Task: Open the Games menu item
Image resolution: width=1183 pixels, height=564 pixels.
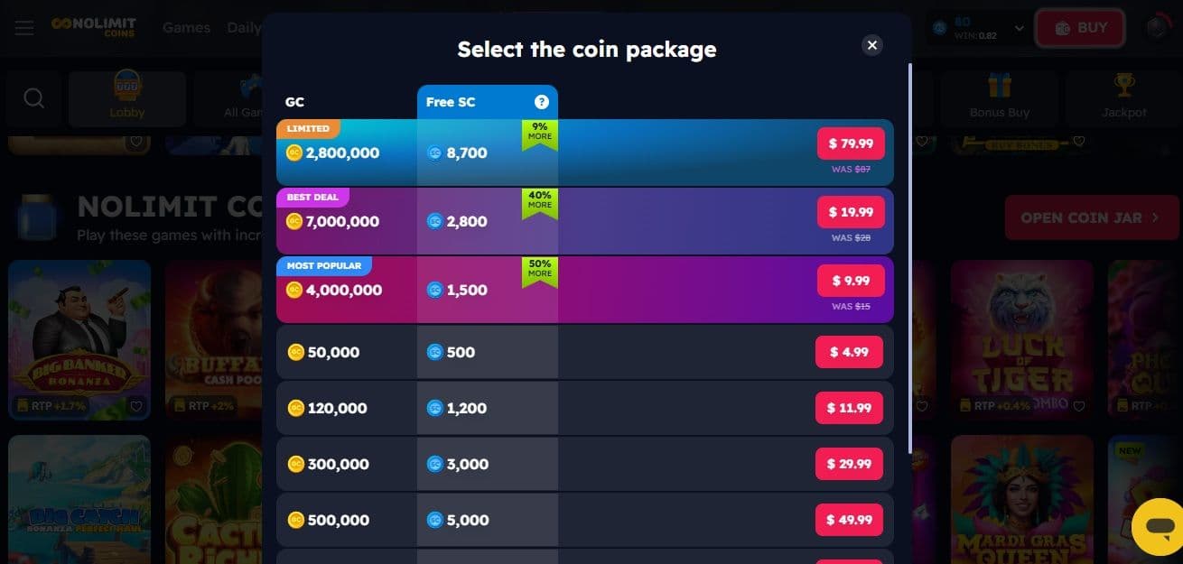Action: [186, 27]
